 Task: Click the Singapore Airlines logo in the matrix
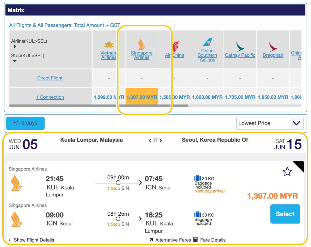point(142,44)
